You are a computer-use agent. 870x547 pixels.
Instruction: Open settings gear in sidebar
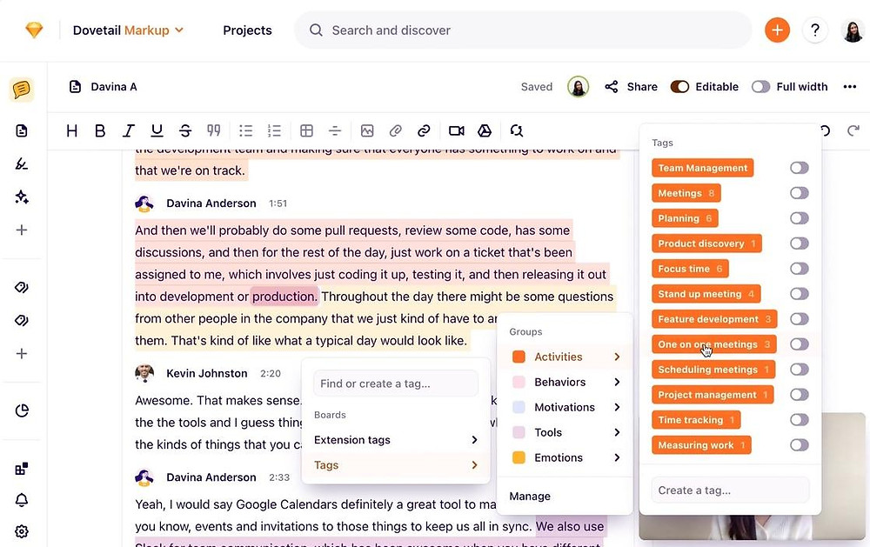(x=22, y=531)
